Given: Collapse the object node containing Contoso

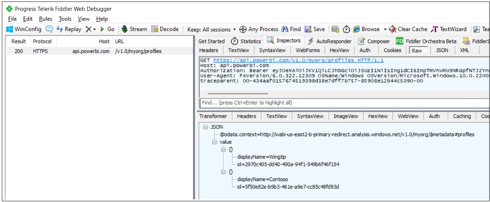Looking at the screenshot, I should pos(224,172).
